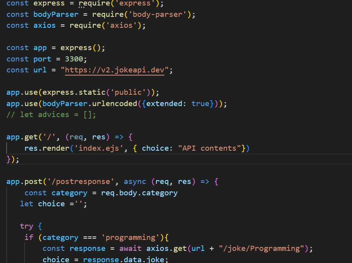352x263 pixels.
Task: Click the '/' root route string
Action: [x=49, y=137]
